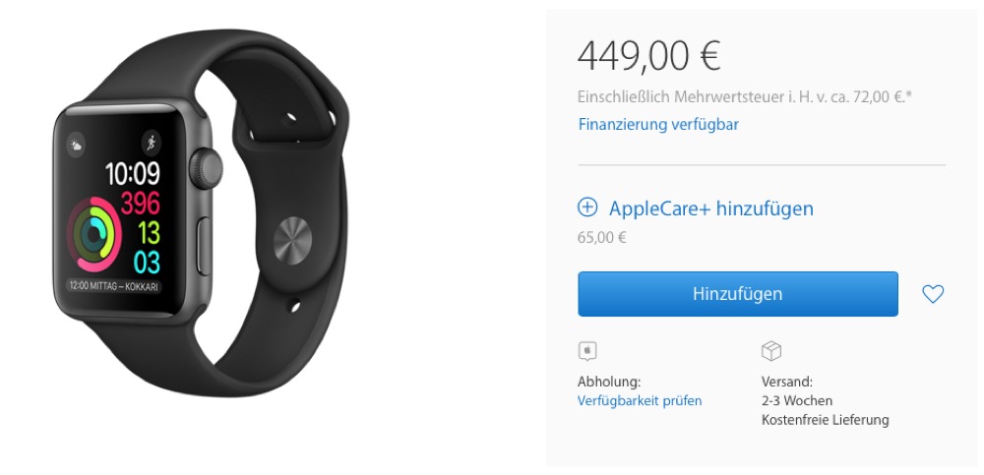The height and width of the screenshot is (475, 984).
Task: Add the watch to bag with Hinzufügen
Action: click(737, 294)
